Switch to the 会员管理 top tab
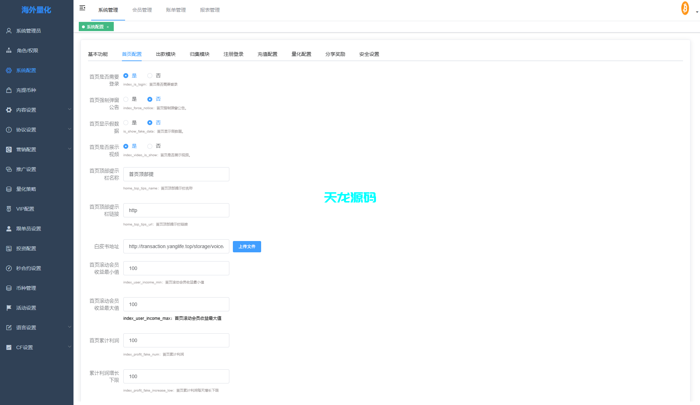The height and width of the screenshot is (405, 700). coord(142,10)
